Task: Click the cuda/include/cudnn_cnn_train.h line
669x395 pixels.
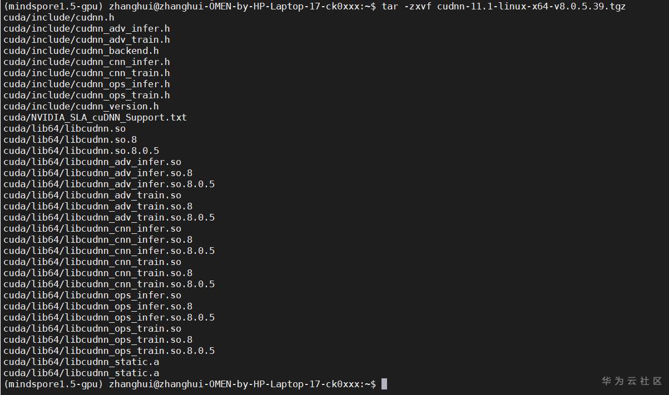Action: [87, 73]
